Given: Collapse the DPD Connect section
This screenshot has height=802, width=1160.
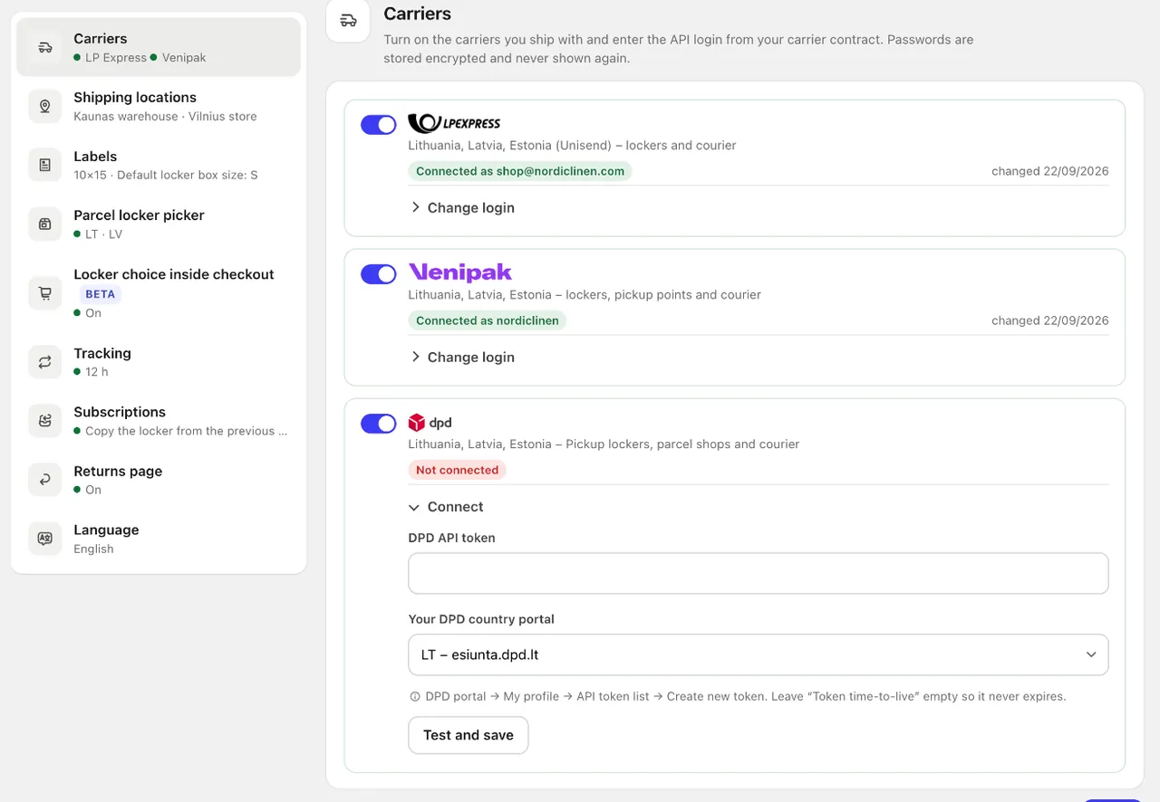Looking at the screenshot, I should click(x=447, y=507).
